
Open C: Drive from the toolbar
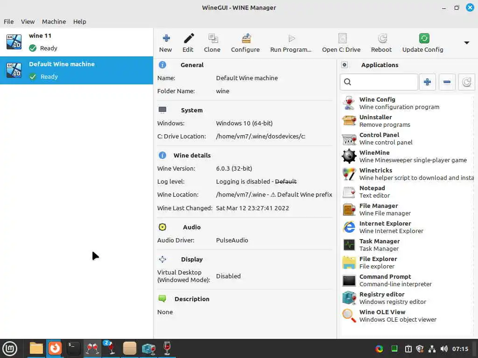point(341,43)
